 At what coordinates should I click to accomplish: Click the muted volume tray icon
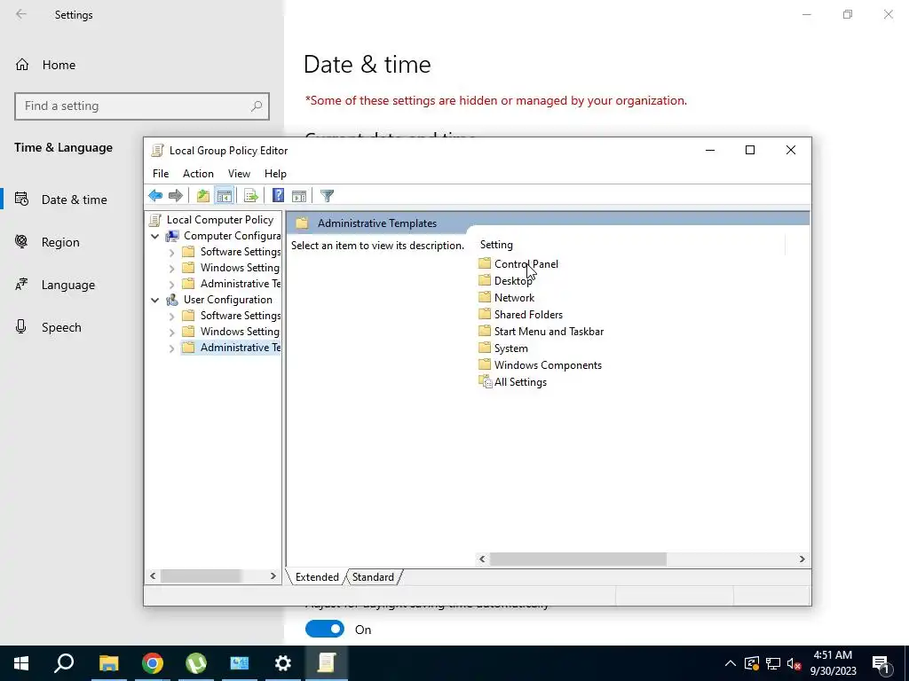794,663
